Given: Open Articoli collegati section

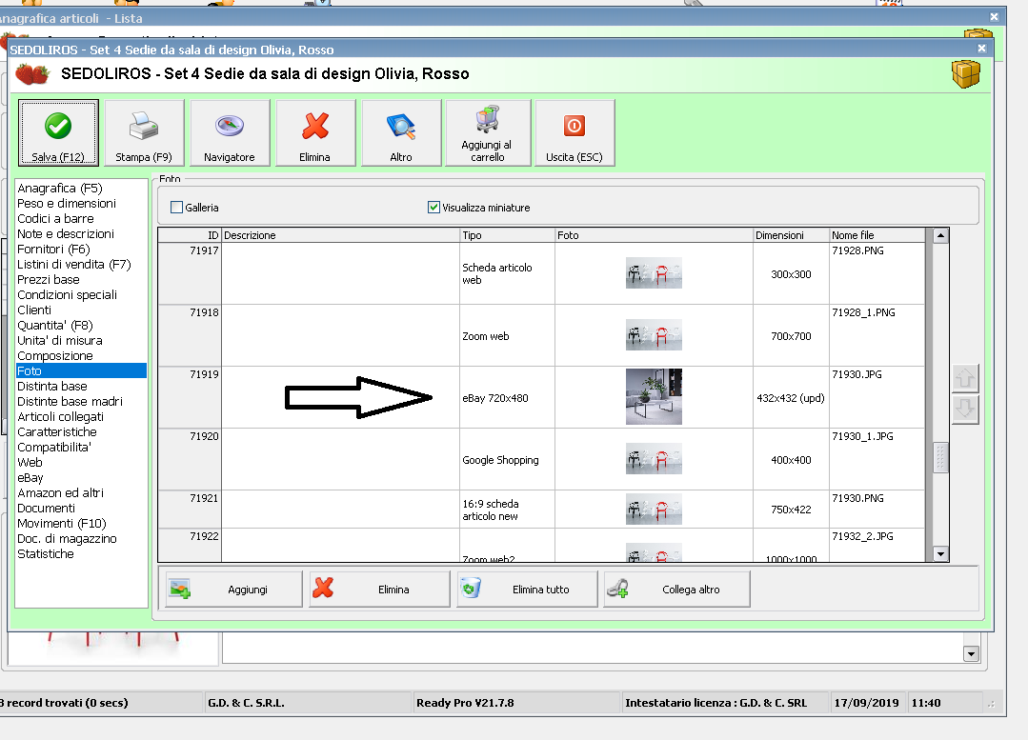Looking at the screenshot, I should pos(60,417).
